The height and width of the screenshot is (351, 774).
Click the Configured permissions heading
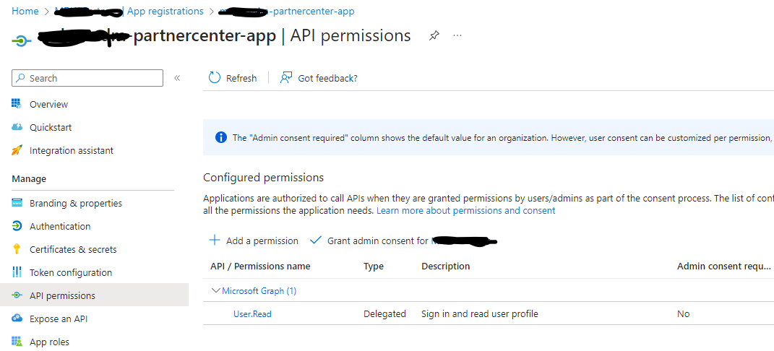(x=264, y=178)
